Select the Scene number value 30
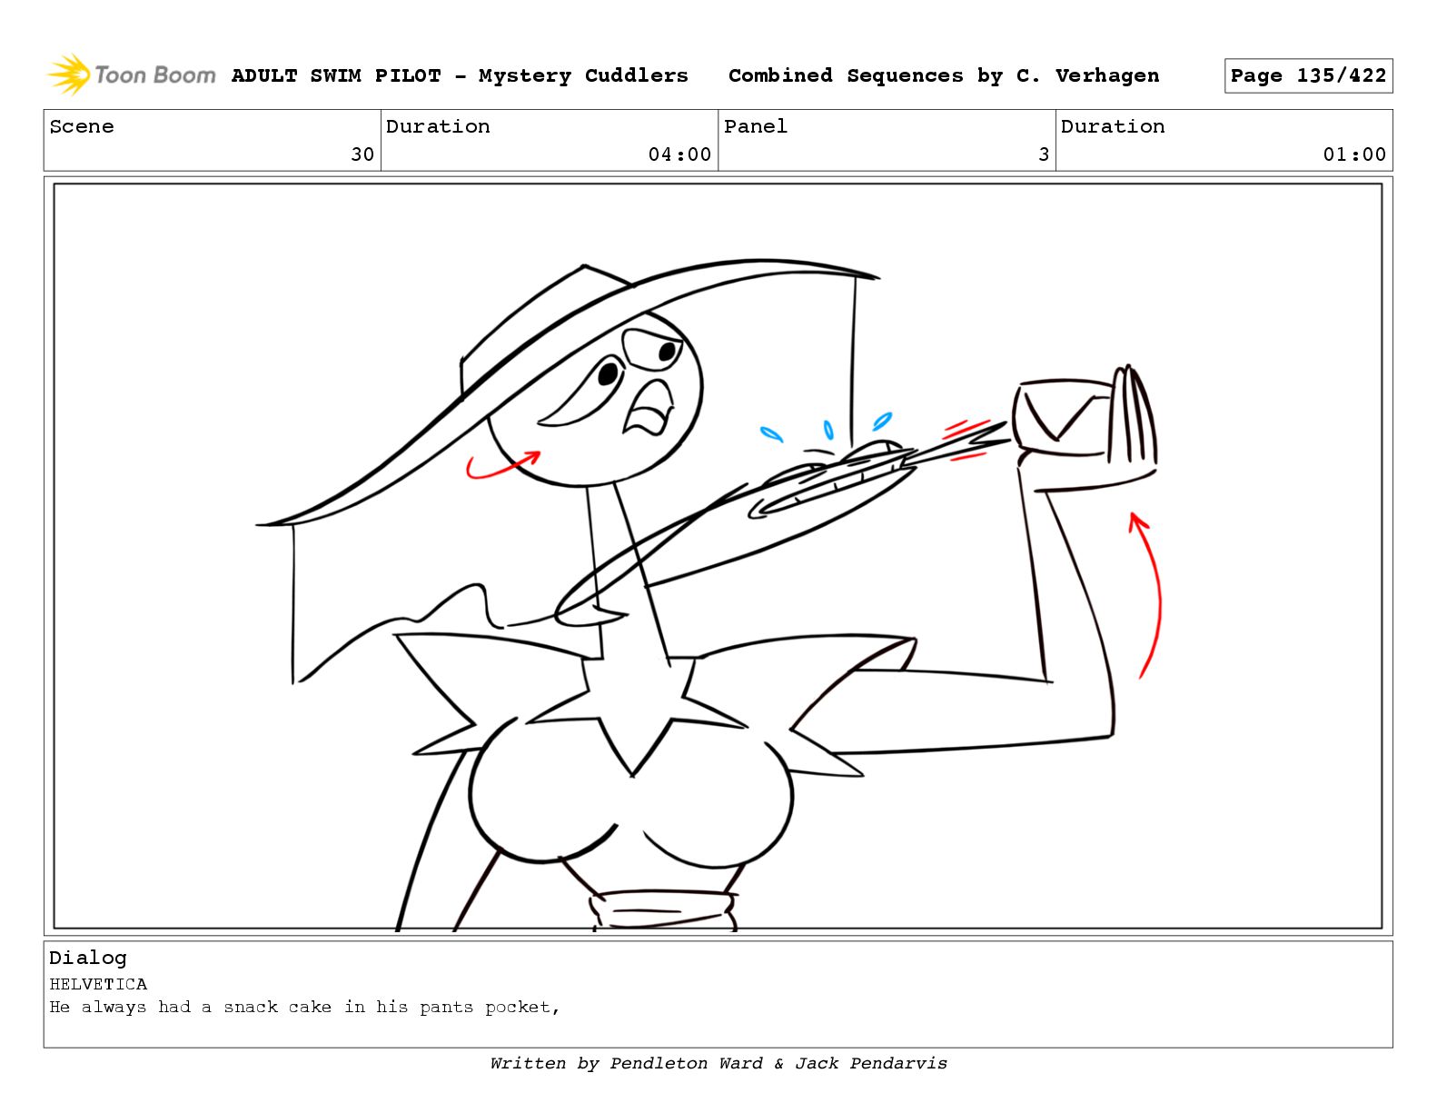 362,154
